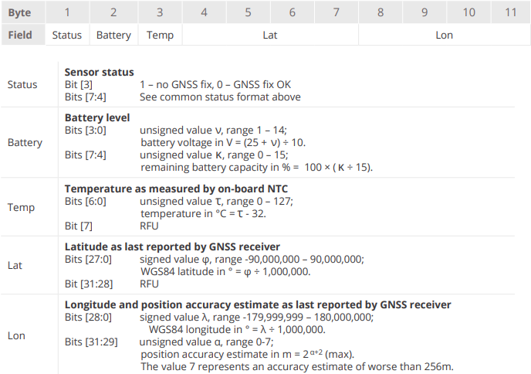Select Battery cell in Field row
Viewport: 531px width, 374px height.
point(113,35)
